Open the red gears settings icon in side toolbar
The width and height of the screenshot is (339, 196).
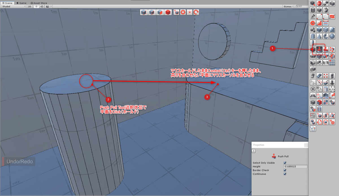click(332, 122)
